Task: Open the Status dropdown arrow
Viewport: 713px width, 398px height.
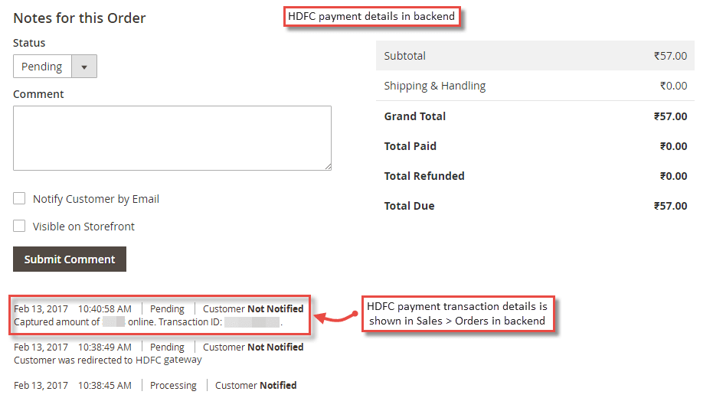Action: click(x=83, y=67)
